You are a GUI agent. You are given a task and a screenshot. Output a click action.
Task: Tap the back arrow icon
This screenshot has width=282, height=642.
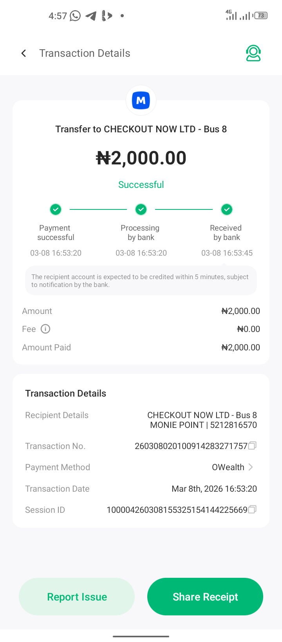click(24, 53)
